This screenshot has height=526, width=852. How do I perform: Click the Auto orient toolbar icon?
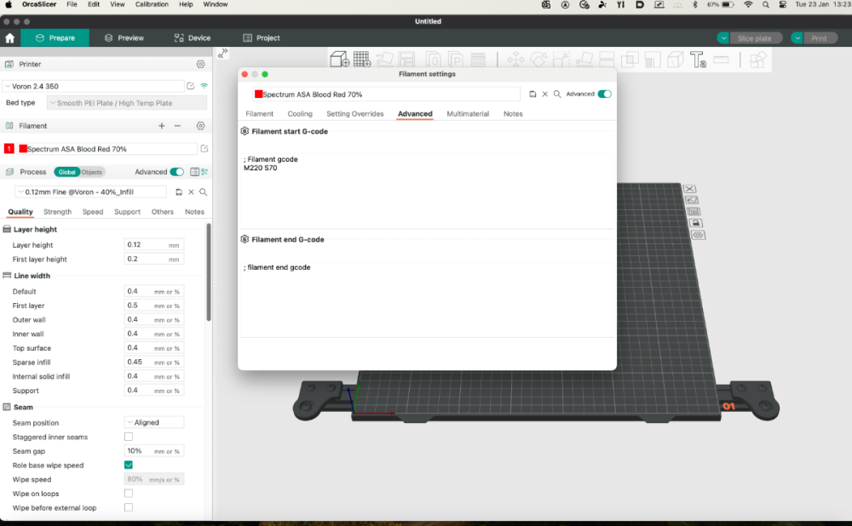click(384, 60)
